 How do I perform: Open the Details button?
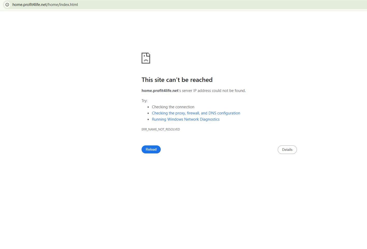[287, 150]
